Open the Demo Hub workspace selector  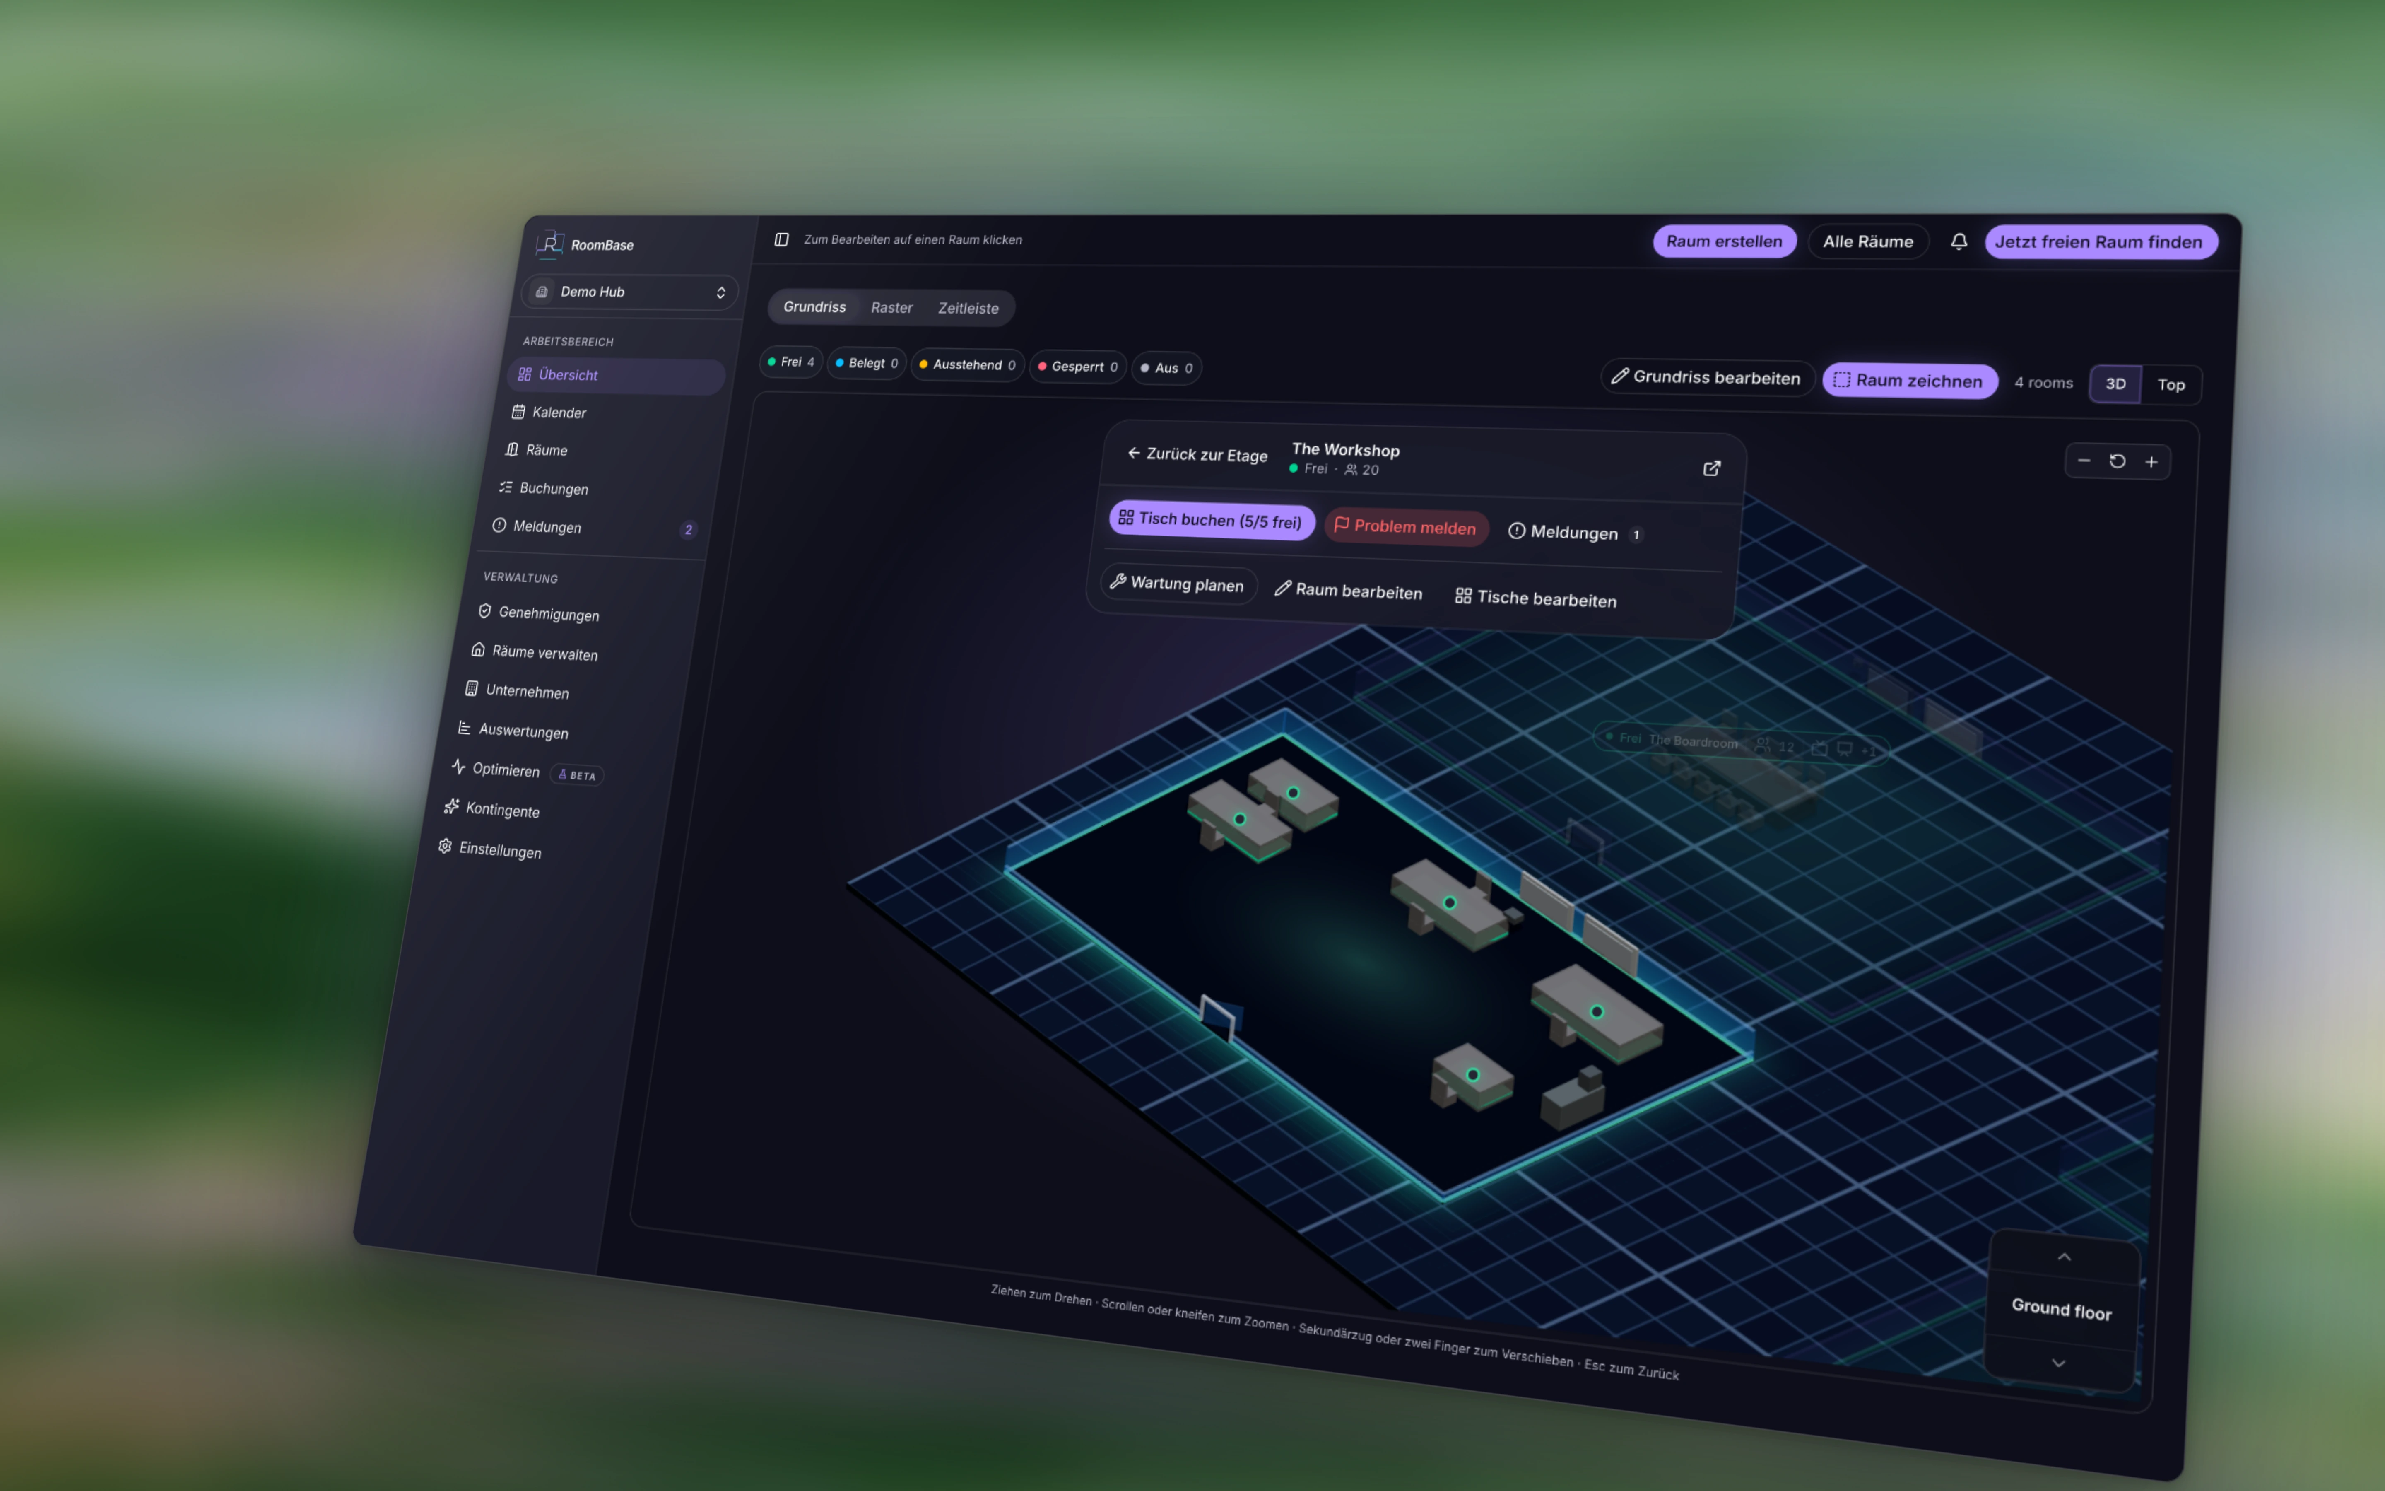[630, 292]
